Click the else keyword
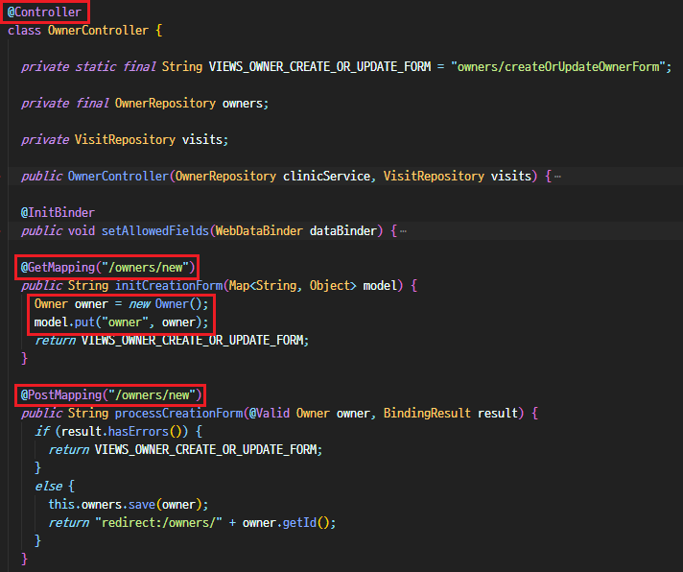The height and width of the screenshot is (572, 683). [x=48, y=487]
